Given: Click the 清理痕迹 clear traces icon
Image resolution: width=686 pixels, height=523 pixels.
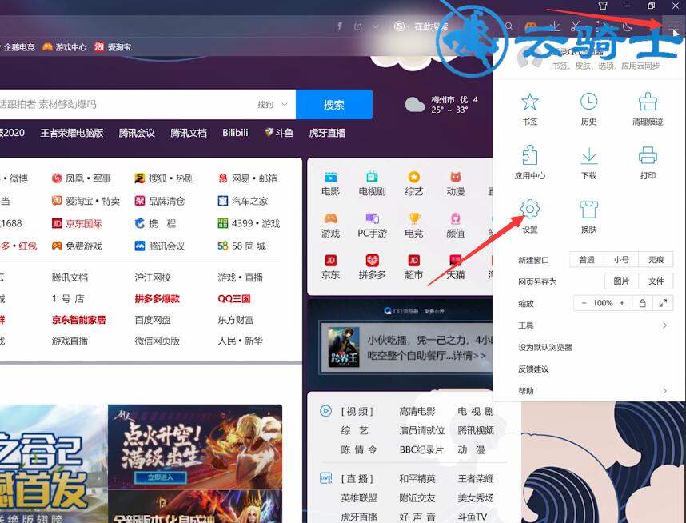Looking at the screenshot, I should click(648, 102).
